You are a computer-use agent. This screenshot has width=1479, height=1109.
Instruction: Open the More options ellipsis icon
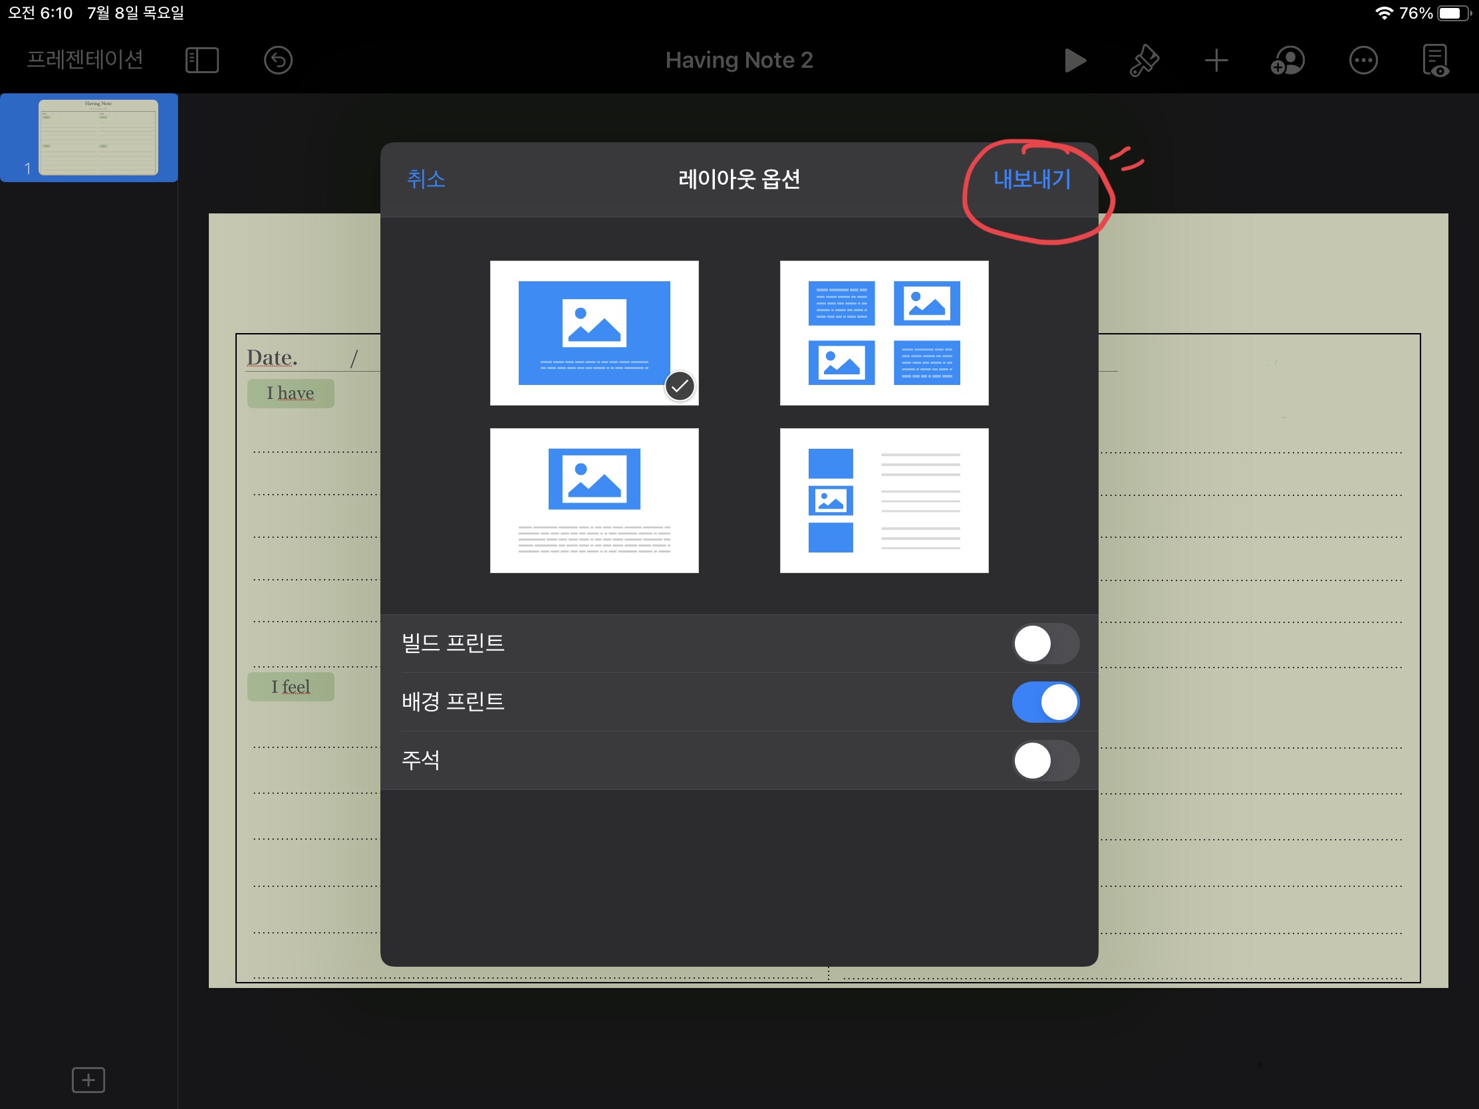point(1363,60)
